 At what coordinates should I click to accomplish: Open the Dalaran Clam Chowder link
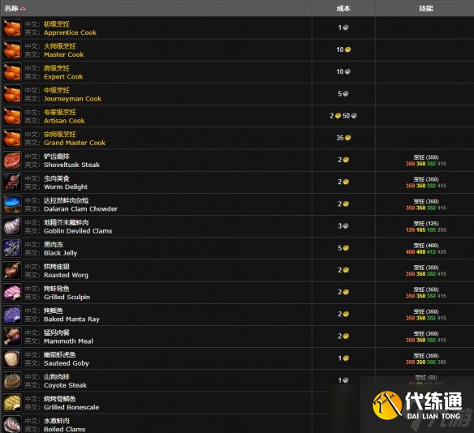pyautogui.click(x=80, y=209)
